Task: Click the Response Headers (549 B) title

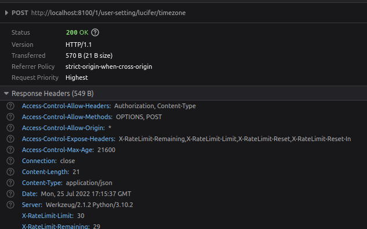Action: pos(53,93)
